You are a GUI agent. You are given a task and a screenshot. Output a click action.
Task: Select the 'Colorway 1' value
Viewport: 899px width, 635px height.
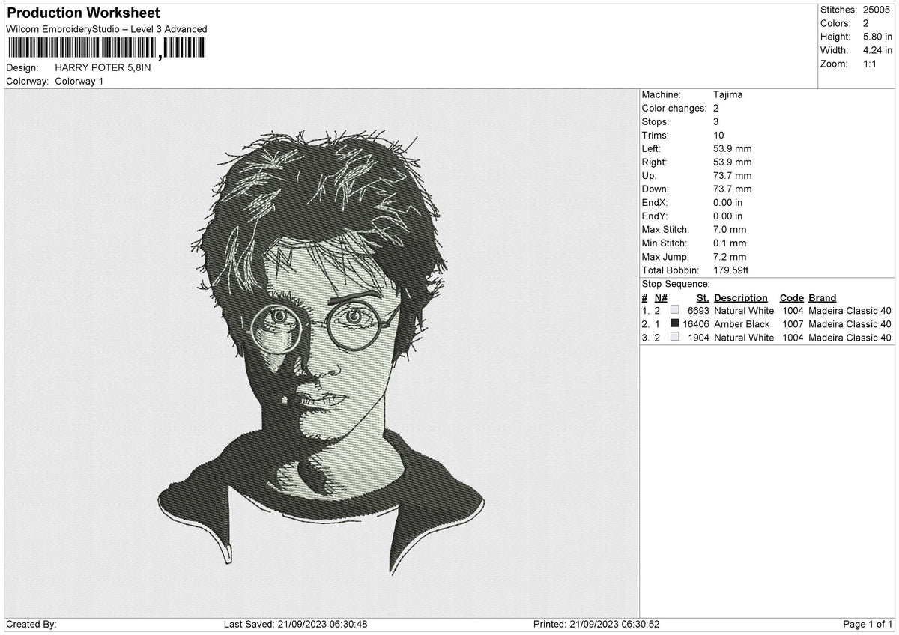pyautogui.click(x=79, y=81)
